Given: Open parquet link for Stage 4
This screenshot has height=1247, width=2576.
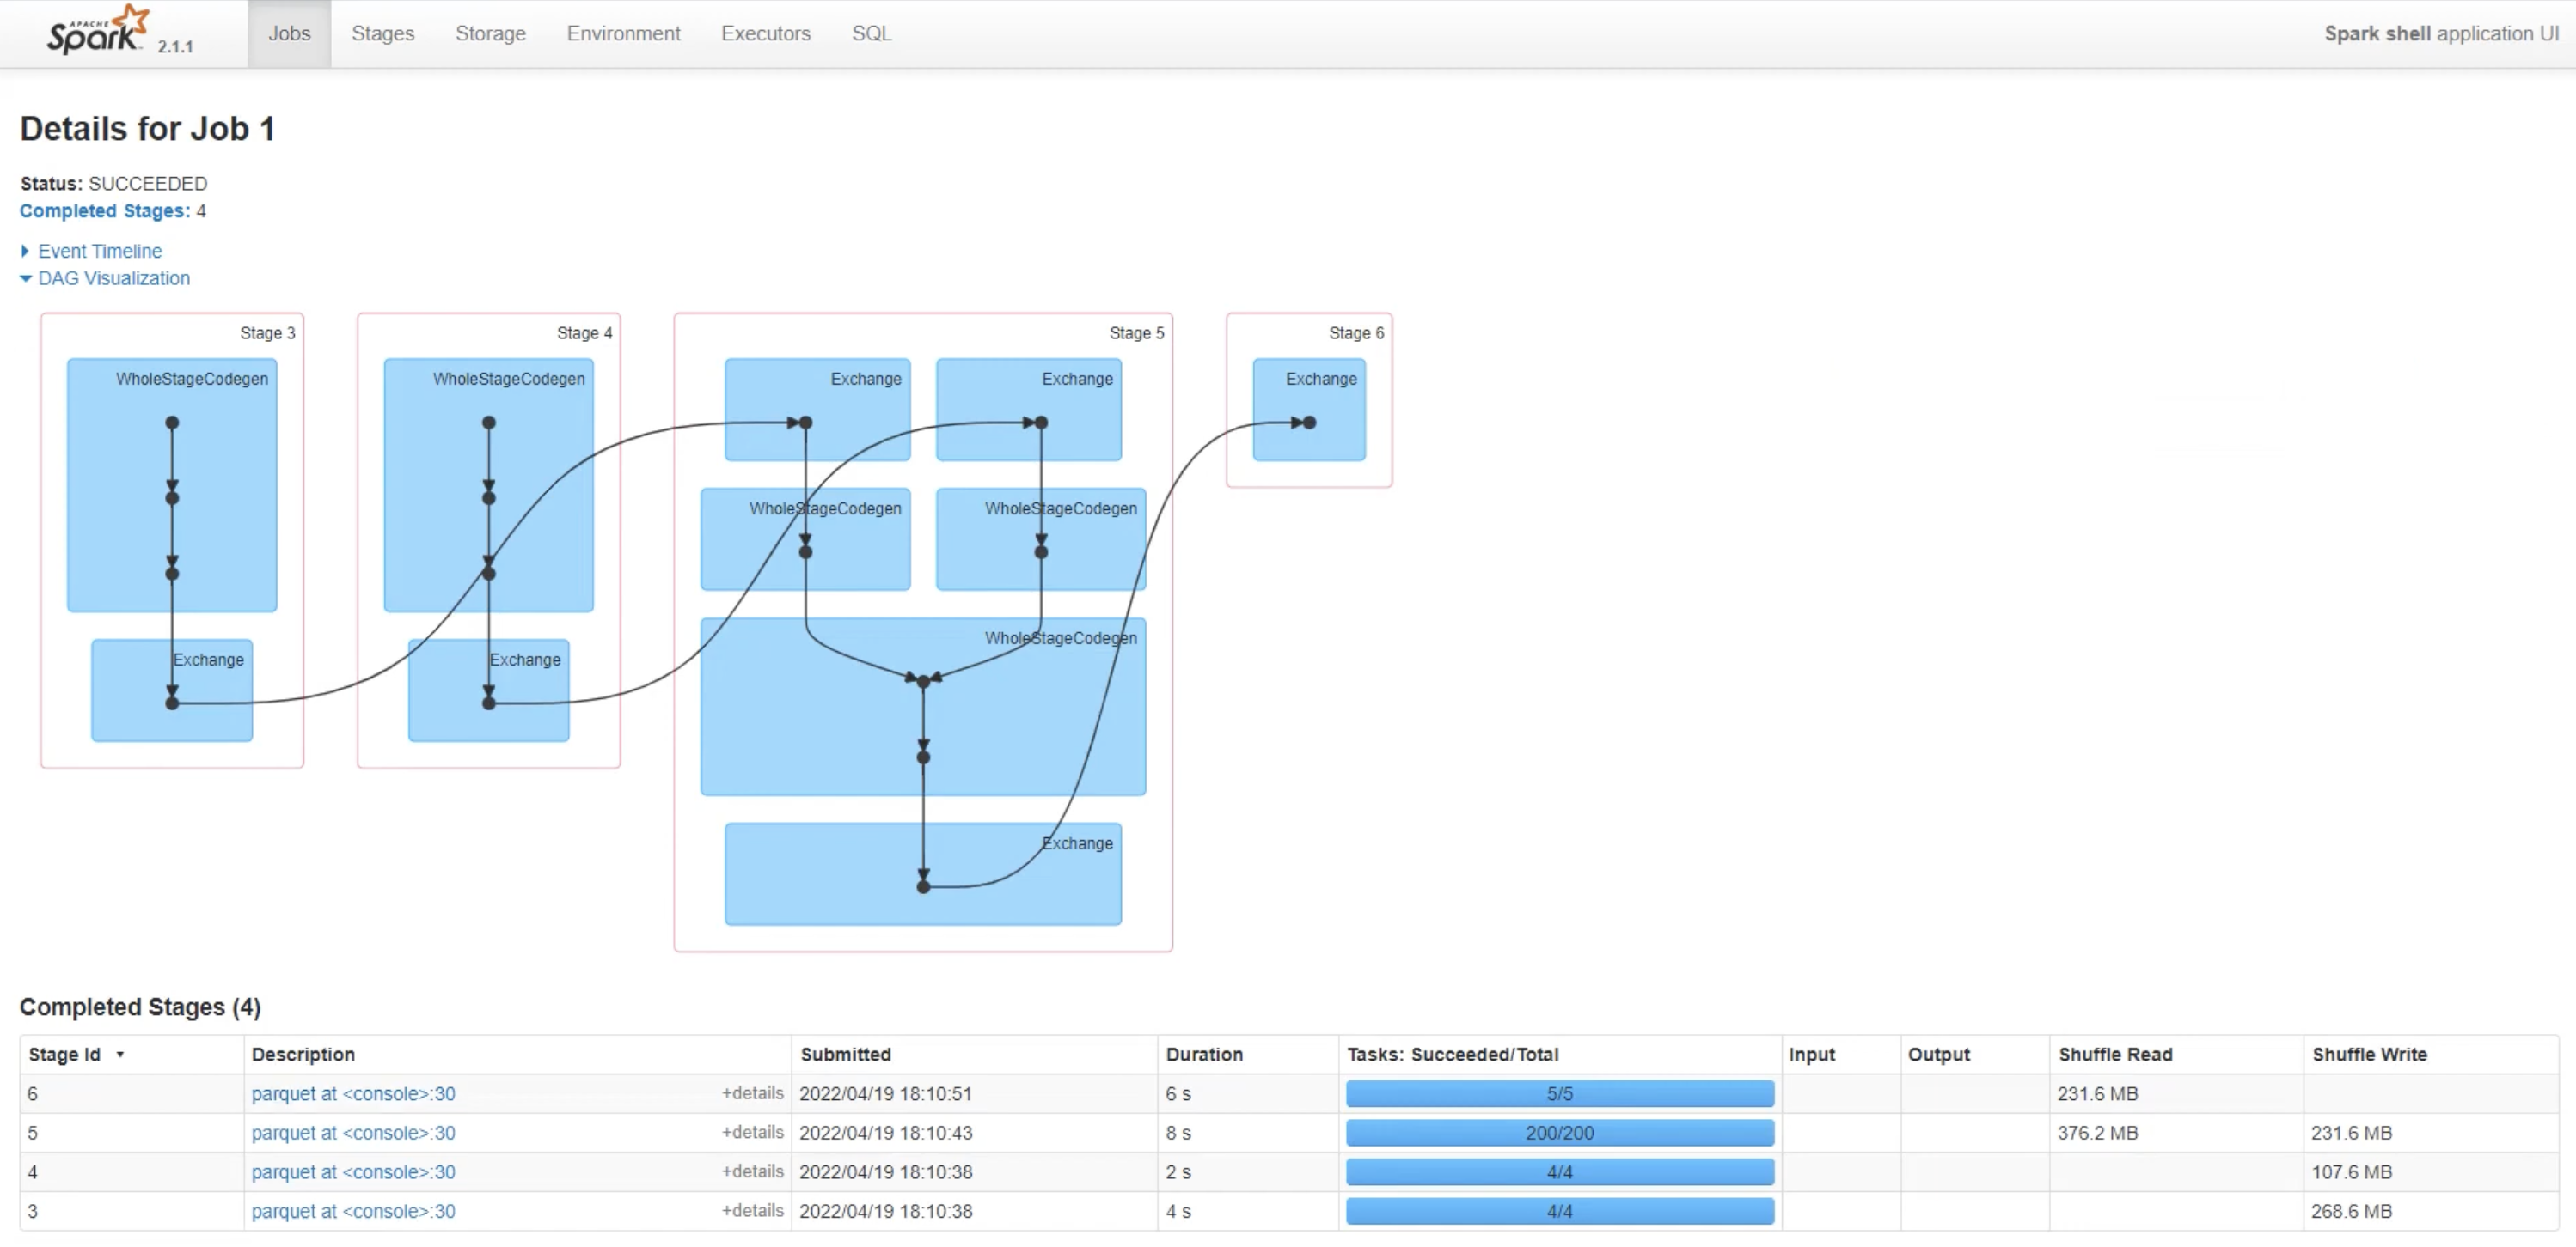Looking at the screenshot, I should [352, 1171].
